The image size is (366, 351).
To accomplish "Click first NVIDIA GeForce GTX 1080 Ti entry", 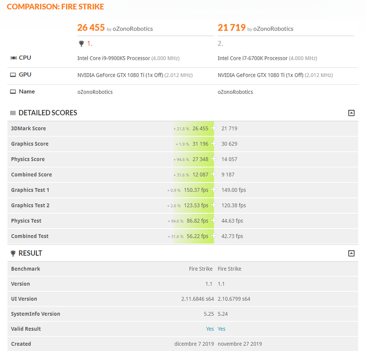I will point(120,75).
